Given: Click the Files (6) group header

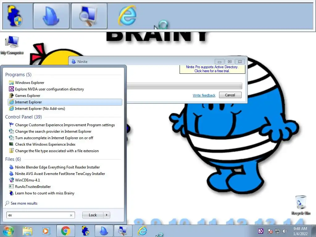Looking at the screenshot, I should coord(13,159).
